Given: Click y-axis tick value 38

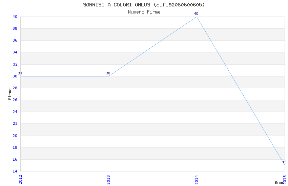Looking at the screenshot, I should (15, 28).
